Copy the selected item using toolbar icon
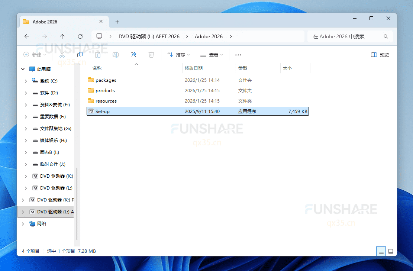The width and height of the screenshot is (413, 271). coord(80,55)
